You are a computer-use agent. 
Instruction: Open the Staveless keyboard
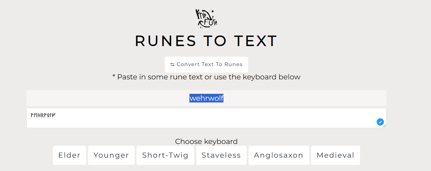221,155
